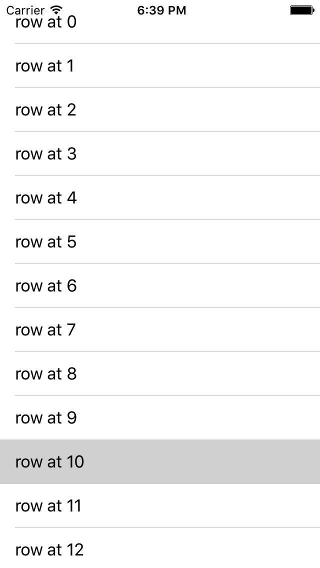Pick the "row at 6" item
This screenshot has height=568, width=320.
[x=160, y=286]
